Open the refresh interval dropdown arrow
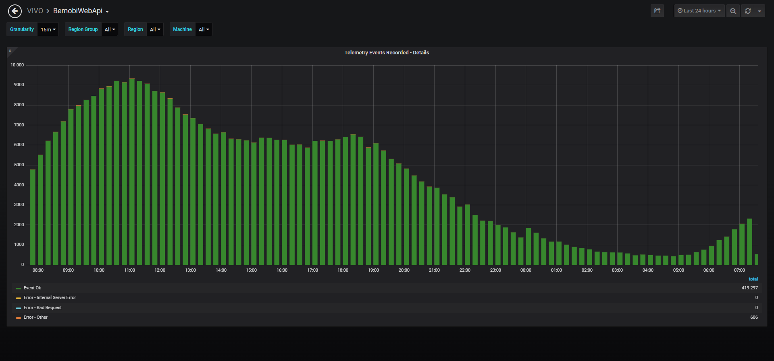 pos(759,11)
